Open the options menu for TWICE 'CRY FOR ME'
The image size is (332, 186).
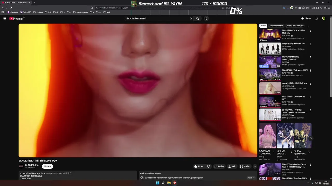point(310,57)
